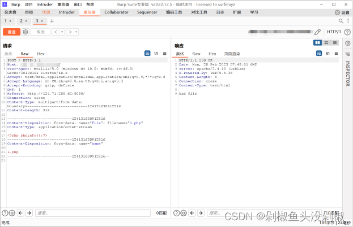Expand the INSPECTOR side panel
Screen dimensions: 353x227
pos(347,73)
